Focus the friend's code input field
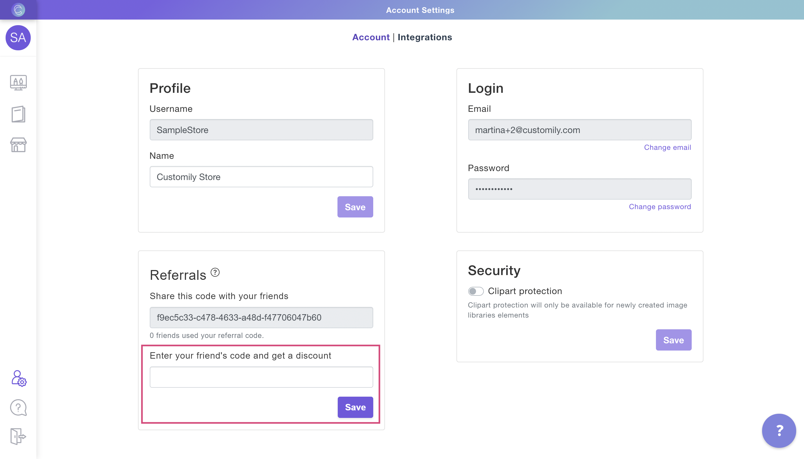This screenshot has width=804, height=459. [x=261, y=377]
